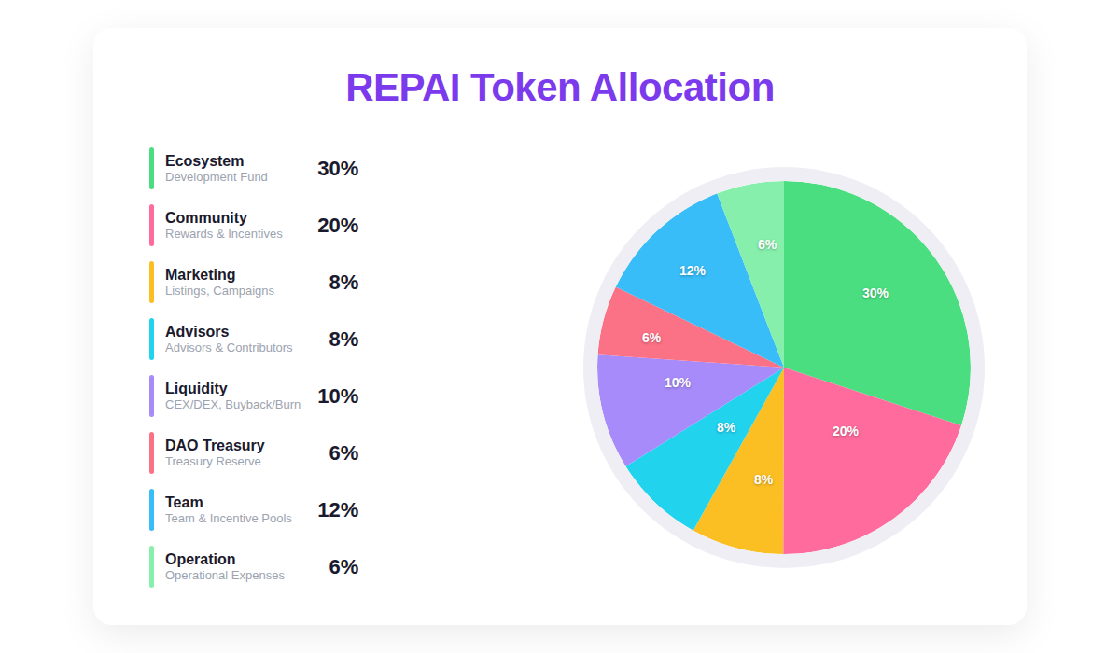
Task: Select the blue Team legend color bar
Action: point(151,509)
